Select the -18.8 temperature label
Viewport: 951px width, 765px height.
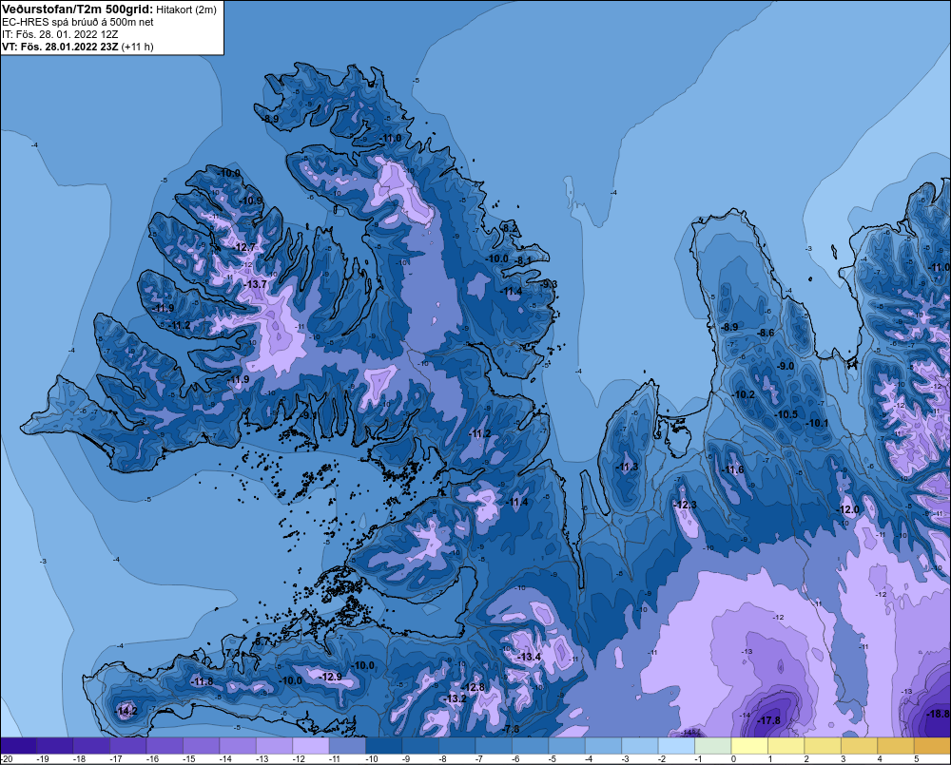pyautogui.click(x=938, y=714)
